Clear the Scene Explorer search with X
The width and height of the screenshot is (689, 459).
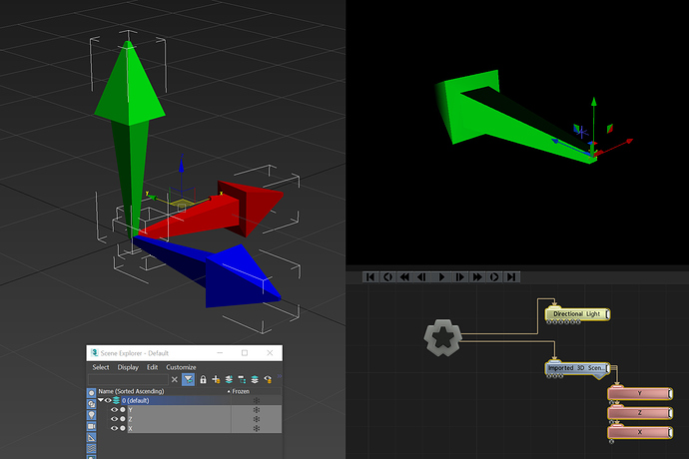(175, 379)
